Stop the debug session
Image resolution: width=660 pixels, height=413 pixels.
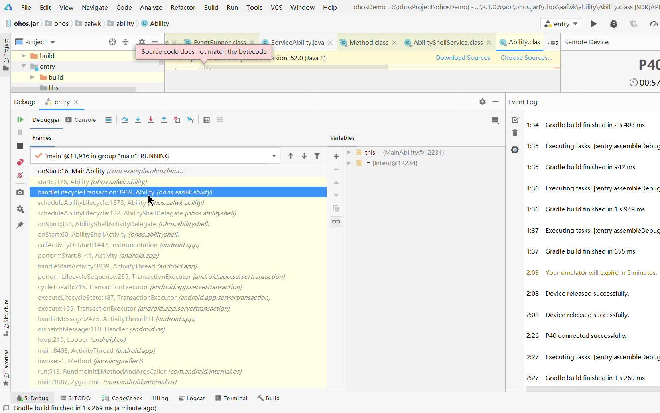[20, 146]
